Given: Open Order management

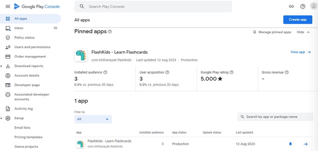Looking at the screenshot, I should (30, 57).
